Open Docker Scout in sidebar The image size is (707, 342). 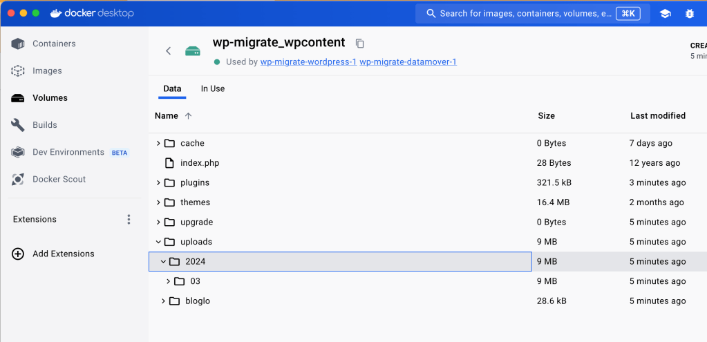coord(59,179)
